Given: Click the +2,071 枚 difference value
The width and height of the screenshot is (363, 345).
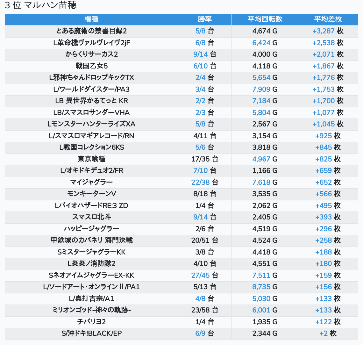Looking at the screenshot, I should tap(328, 54).
